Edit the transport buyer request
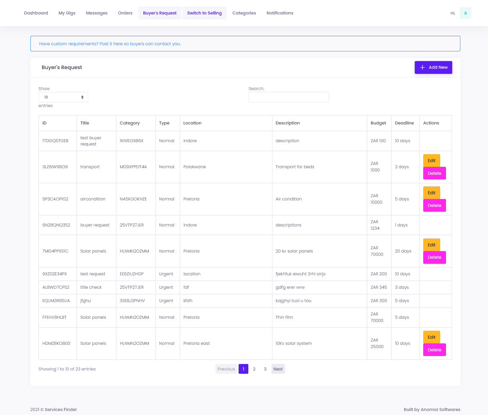The image size is (488, 415). [x=431, y=160]
